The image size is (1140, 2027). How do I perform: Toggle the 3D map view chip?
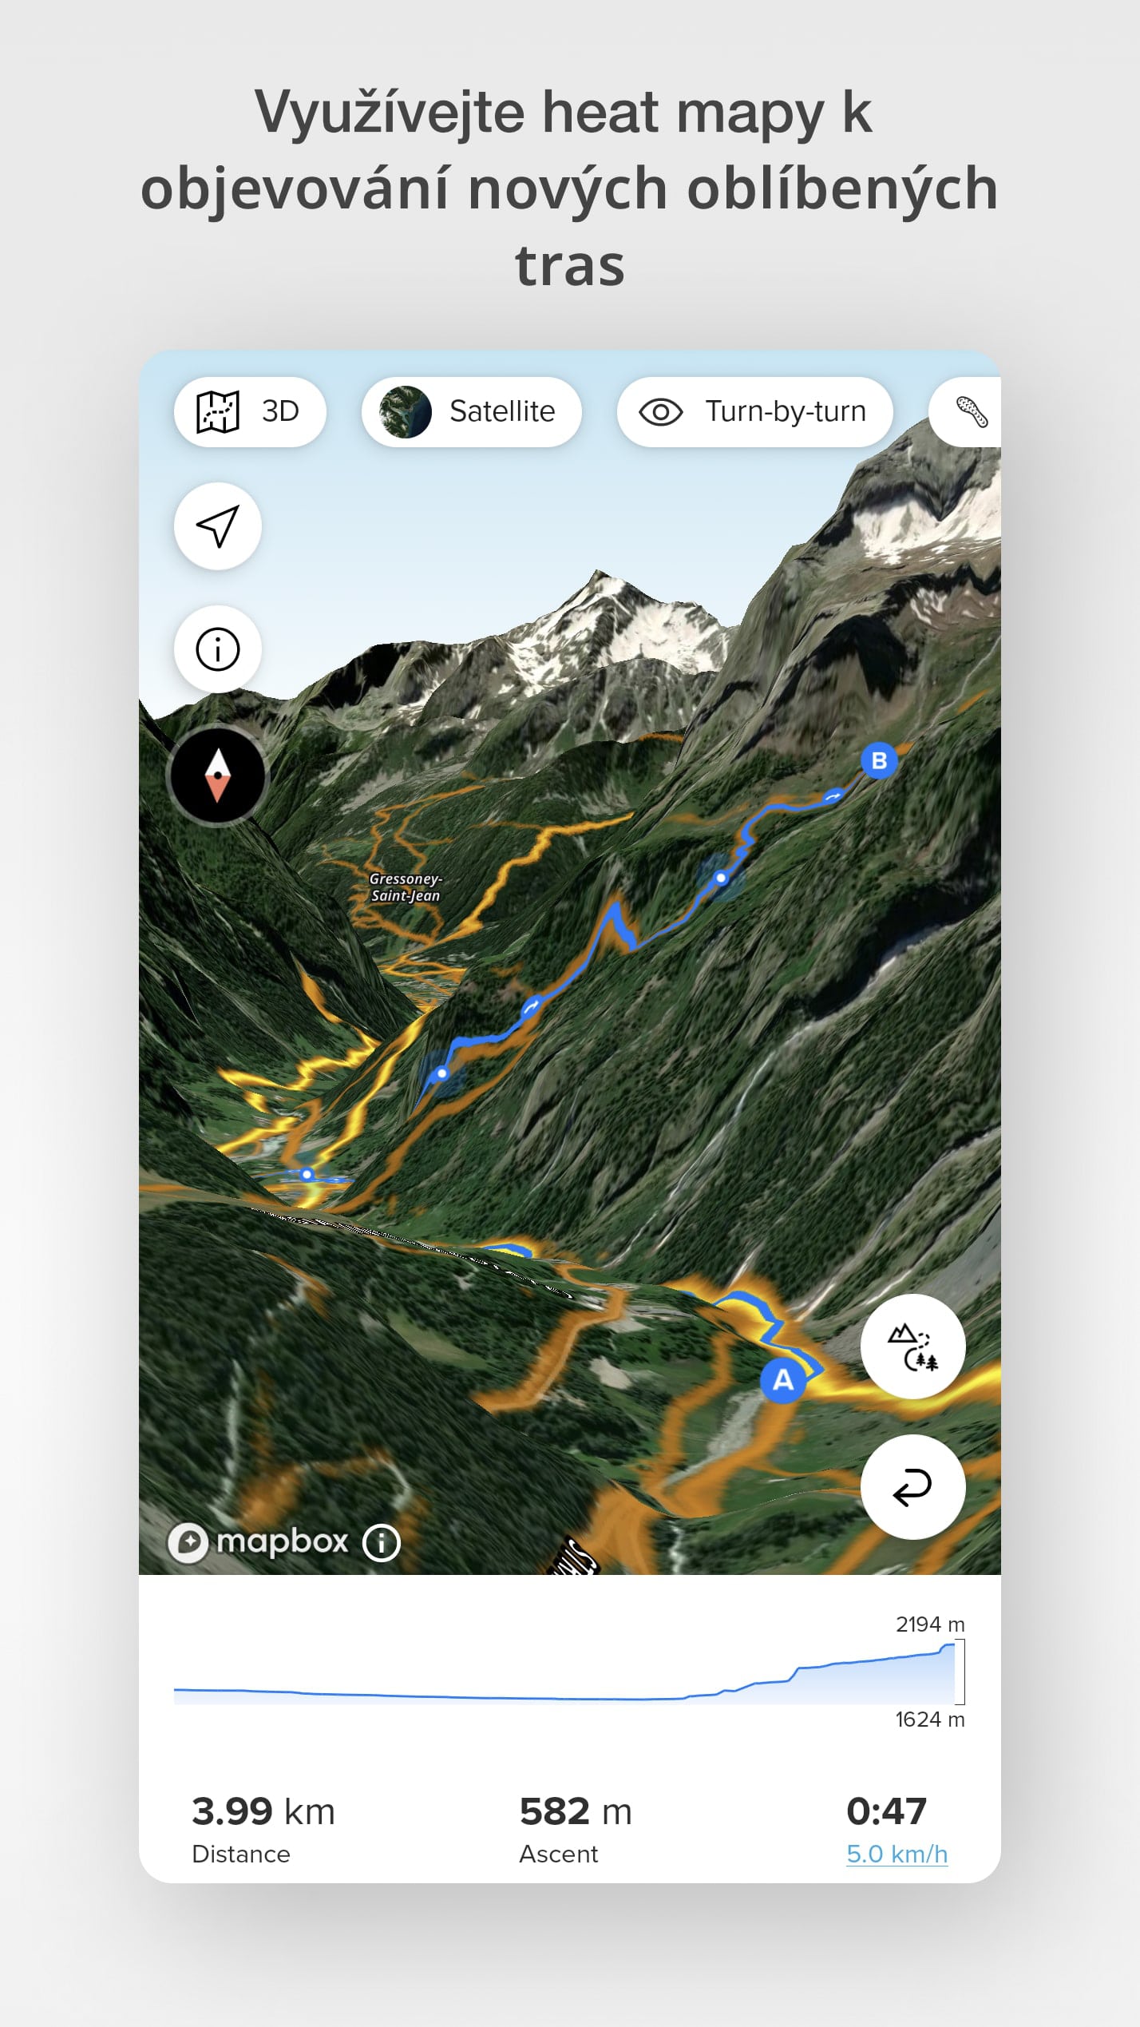pos(249,411)
